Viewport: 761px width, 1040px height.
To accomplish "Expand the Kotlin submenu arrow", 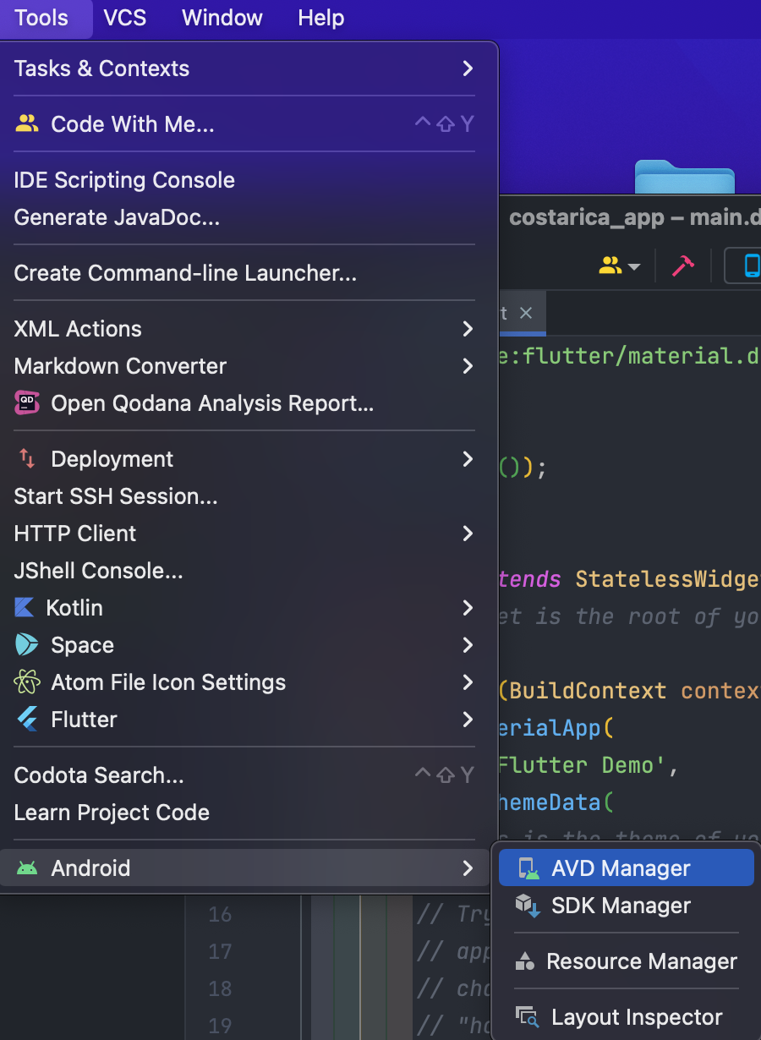I will [x=468, y=608].
